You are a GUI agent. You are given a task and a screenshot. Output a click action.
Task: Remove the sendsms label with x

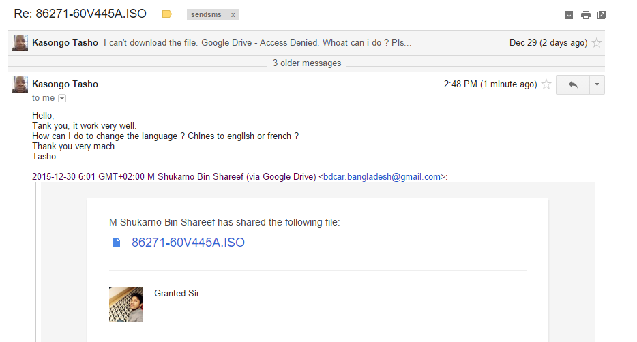pyautogui.click(x=233, y=14)
